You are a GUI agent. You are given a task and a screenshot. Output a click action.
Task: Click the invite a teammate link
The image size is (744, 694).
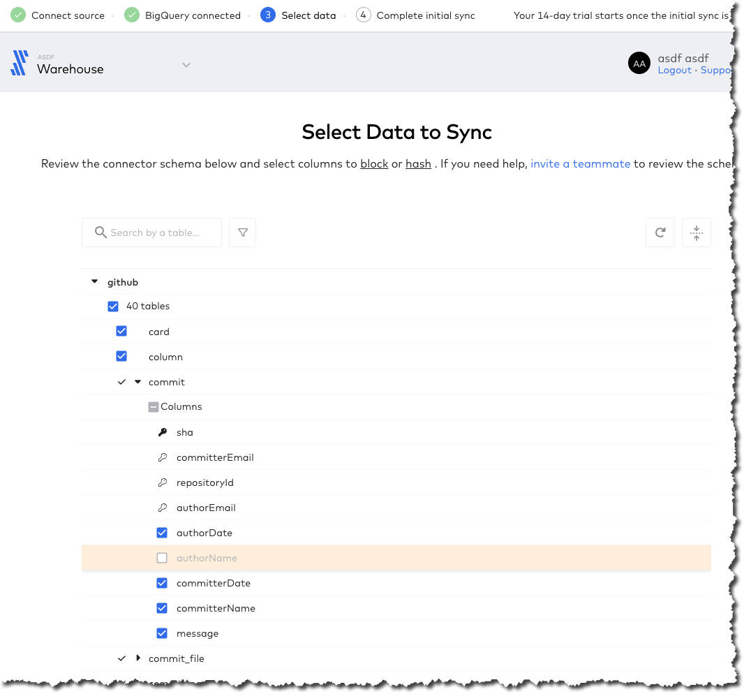(580, 163)
